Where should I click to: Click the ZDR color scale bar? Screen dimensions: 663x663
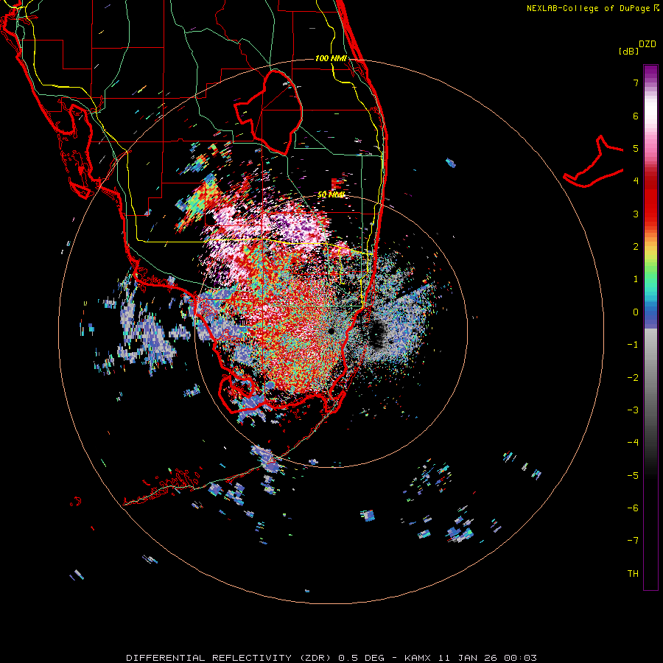650,327
